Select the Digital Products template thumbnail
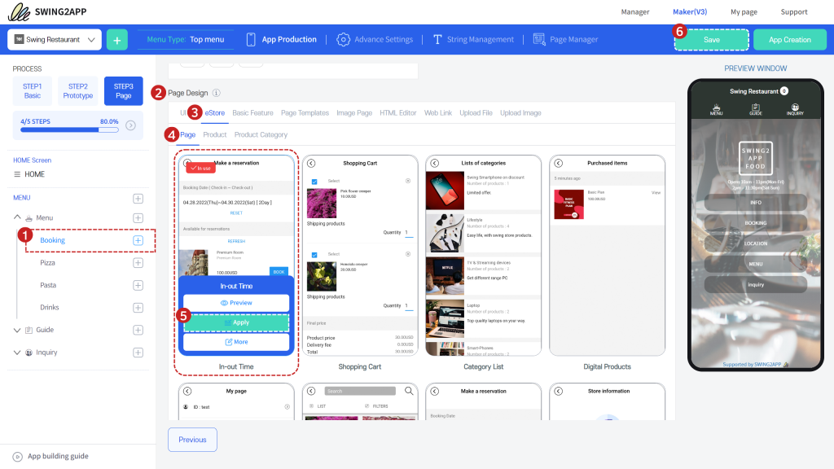This screenshot has width=834, height=469. click(x=607, y=256)
